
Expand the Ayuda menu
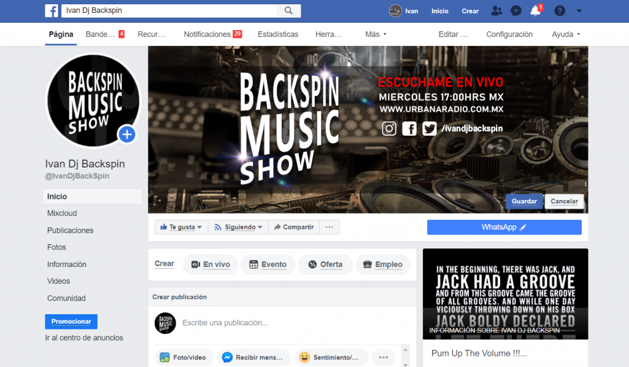(566, 34)
